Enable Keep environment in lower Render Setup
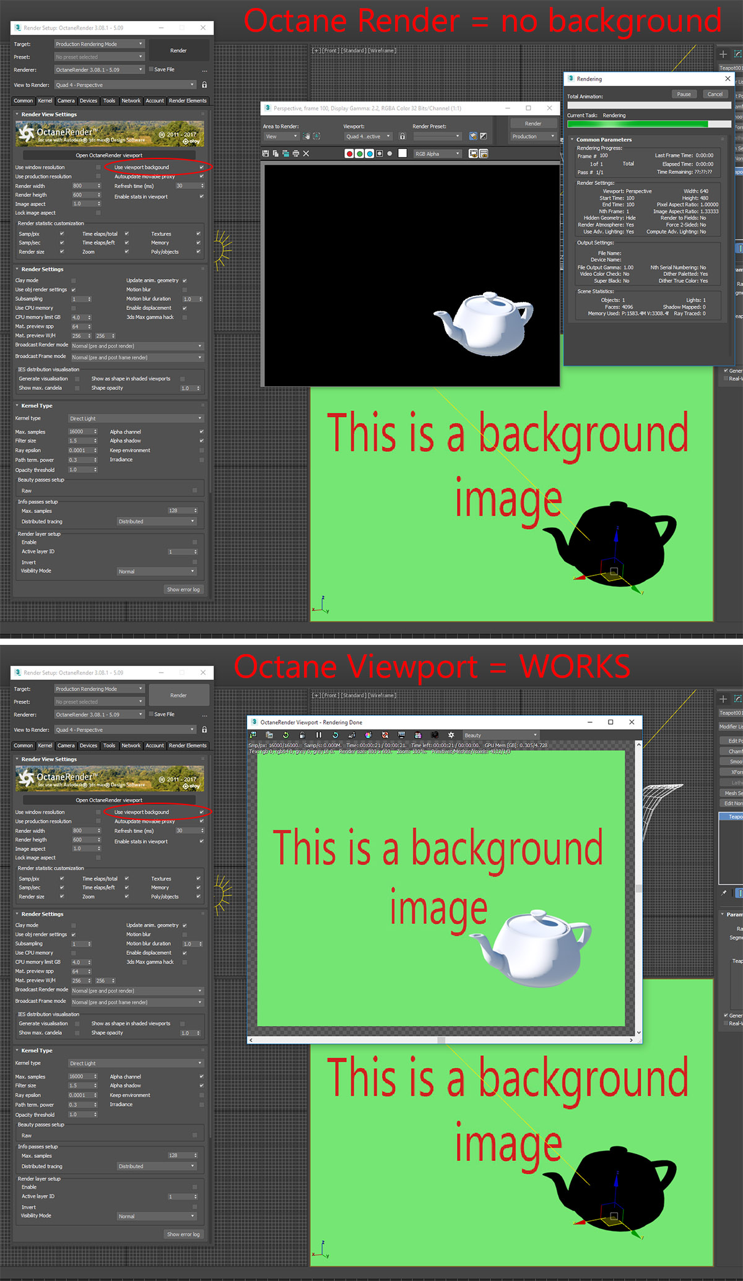 pos(201,1095)
